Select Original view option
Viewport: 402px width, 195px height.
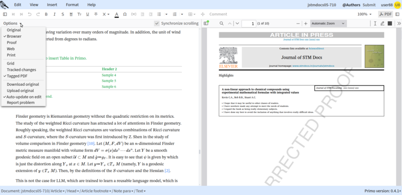coord(14,30)
